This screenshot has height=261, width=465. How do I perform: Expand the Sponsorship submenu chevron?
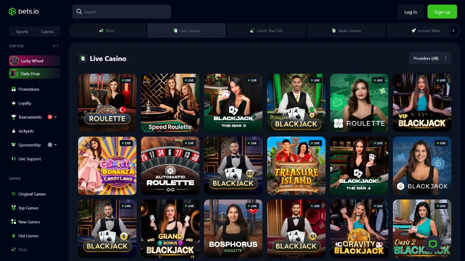pos(56,145)
